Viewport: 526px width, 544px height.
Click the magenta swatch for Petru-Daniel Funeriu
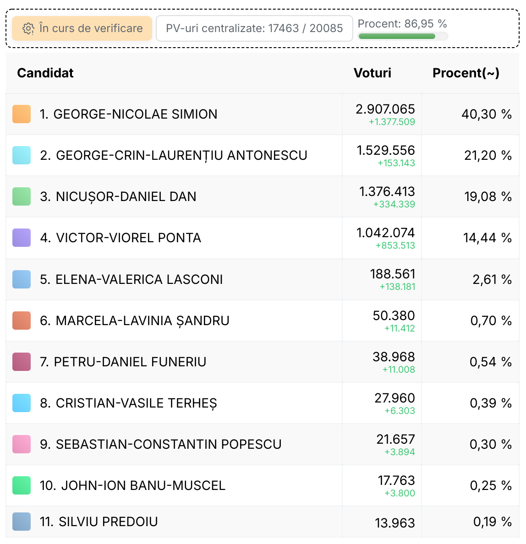click(x=22, y=362)
